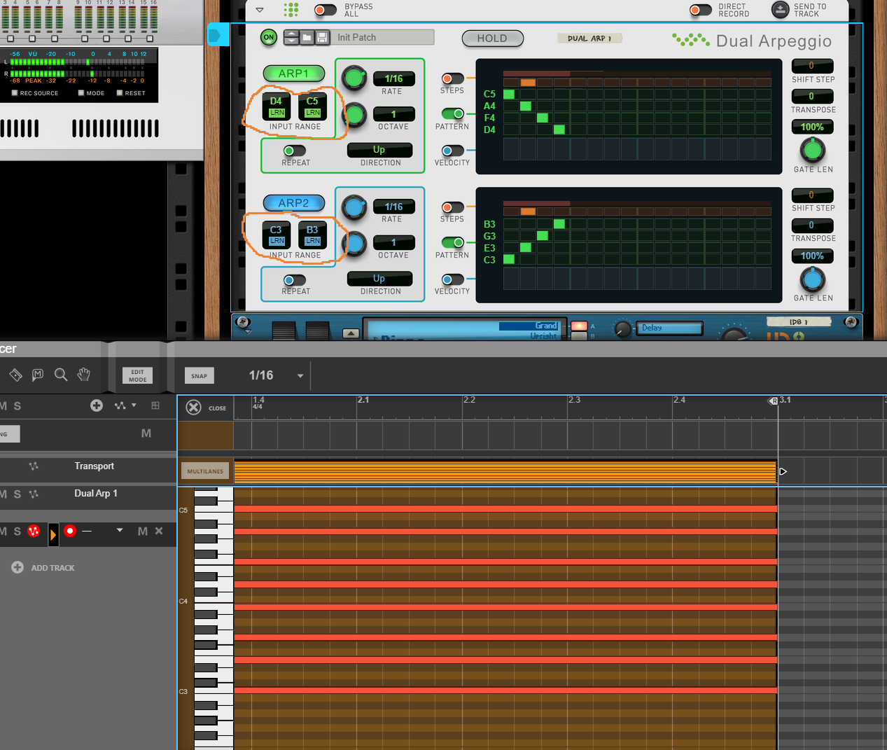Select the ARP2 tab button
The width and height of the screenshot is (887, 750).
tap(293, 203)
